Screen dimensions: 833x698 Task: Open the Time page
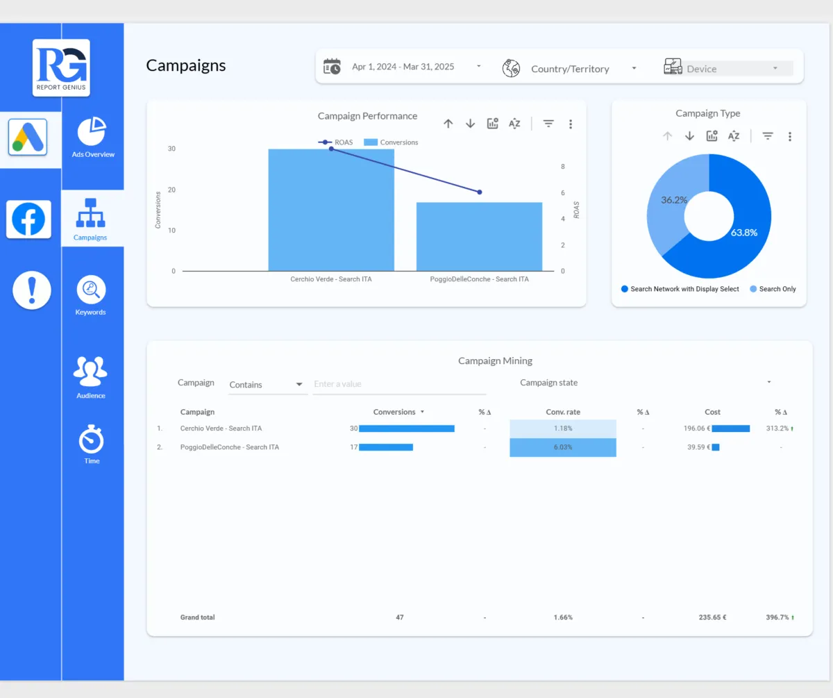[91, 444]
